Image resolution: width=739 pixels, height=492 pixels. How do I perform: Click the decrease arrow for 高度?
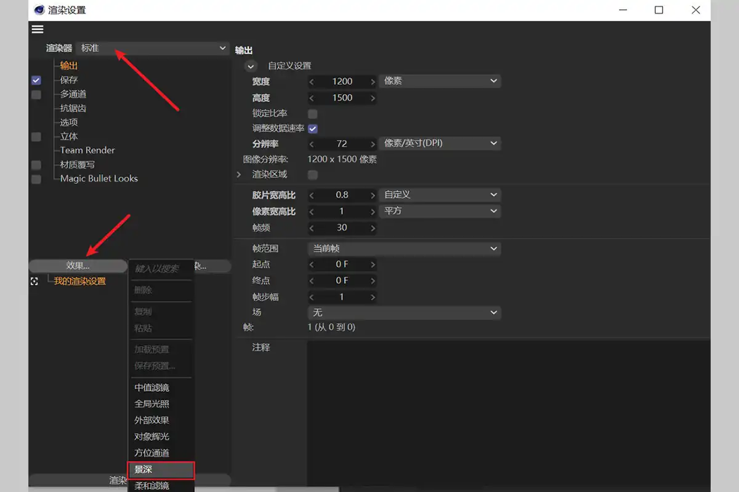click(x=312, y=98)
